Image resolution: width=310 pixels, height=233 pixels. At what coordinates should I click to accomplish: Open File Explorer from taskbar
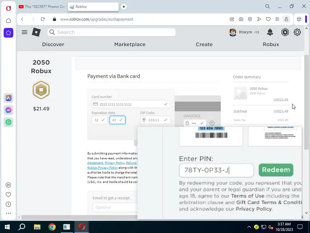pos(37,227)
